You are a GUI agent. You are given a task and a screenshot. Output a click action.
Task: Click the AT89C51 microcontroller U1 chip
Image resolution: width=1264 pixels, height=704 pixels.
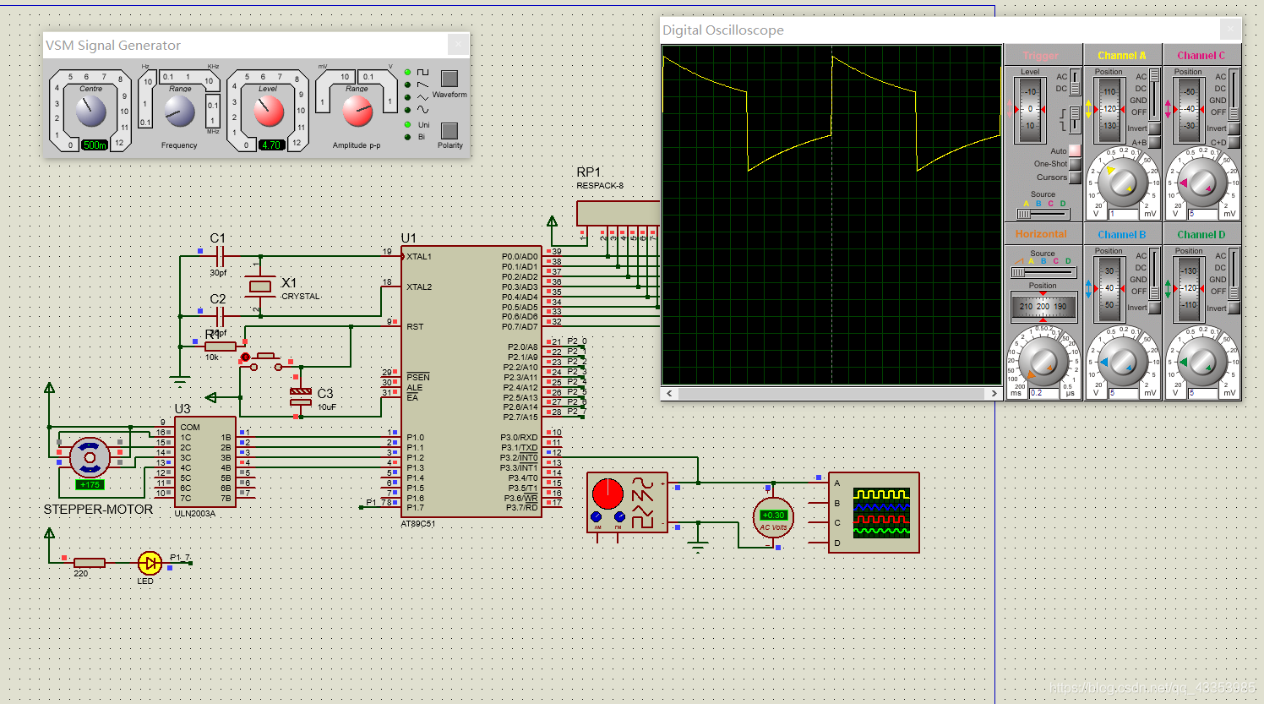pos(471,381)
